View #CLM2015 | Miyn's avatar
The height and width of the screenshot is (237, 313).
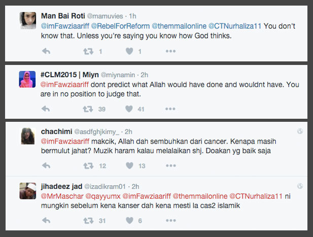pos(27,79)
